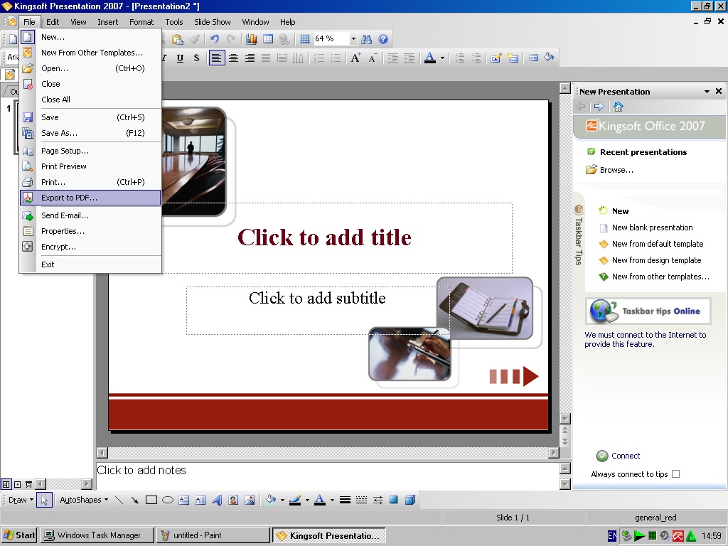728x546 pixels.
Task: Open the zoom level dropdown
Action: [353, 38]
